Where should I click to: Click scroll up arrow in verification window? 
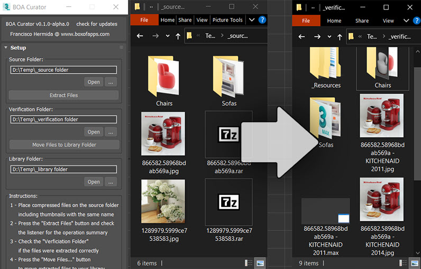coord(417,51)
